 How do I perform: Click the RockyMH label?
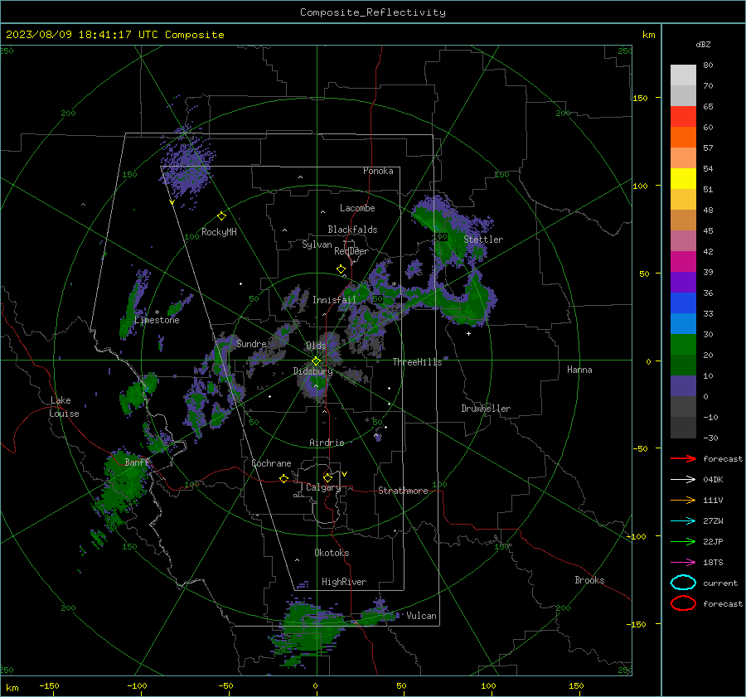click(x=219, y=232)
